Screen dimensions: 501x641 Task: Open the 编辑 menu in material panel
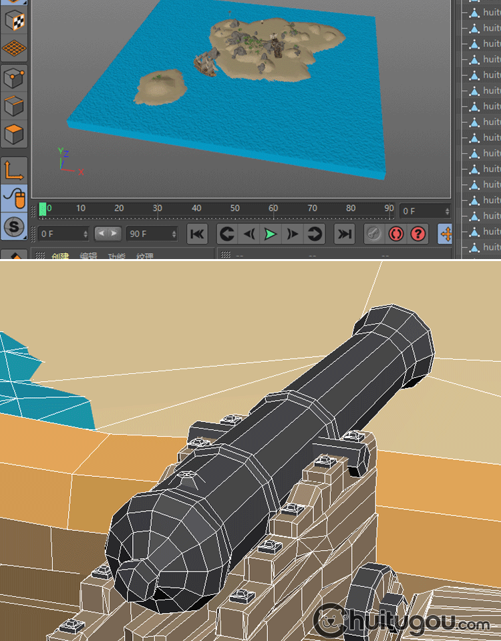[x=89, y=256]
